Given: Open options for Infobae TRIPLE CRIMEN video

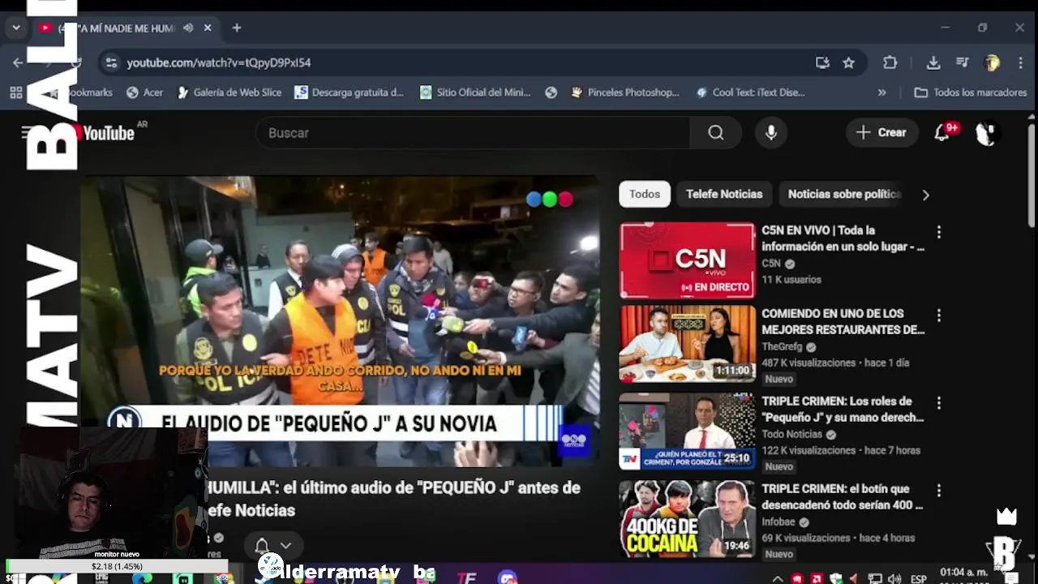Looking at the screenshot, I should (x=939, y=490).
